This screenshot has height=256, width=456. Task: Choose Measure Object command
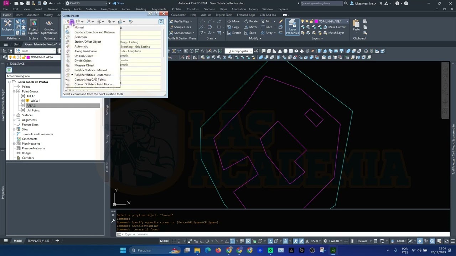[x=84, y=65]
